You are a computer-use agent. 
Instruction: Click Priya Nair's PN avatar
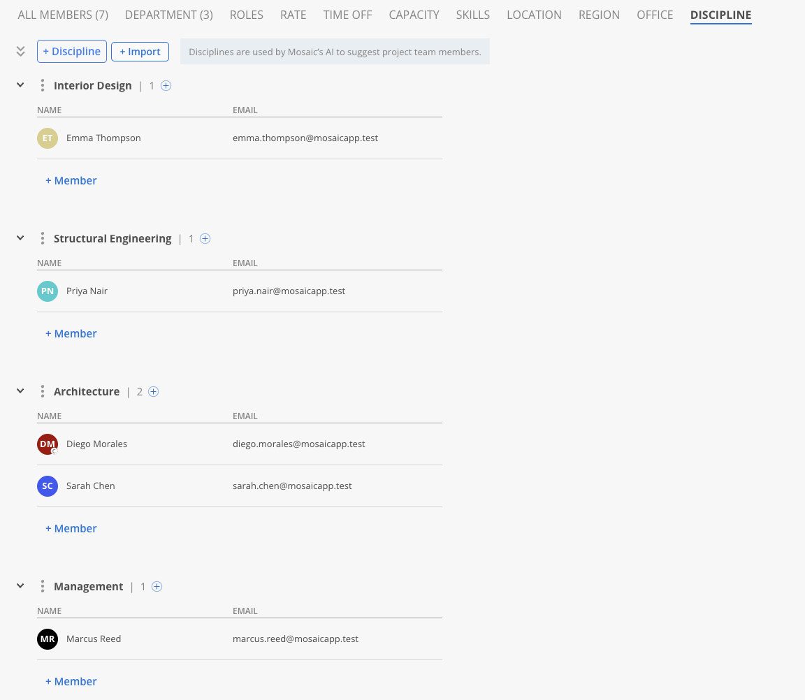coord(48,291)
